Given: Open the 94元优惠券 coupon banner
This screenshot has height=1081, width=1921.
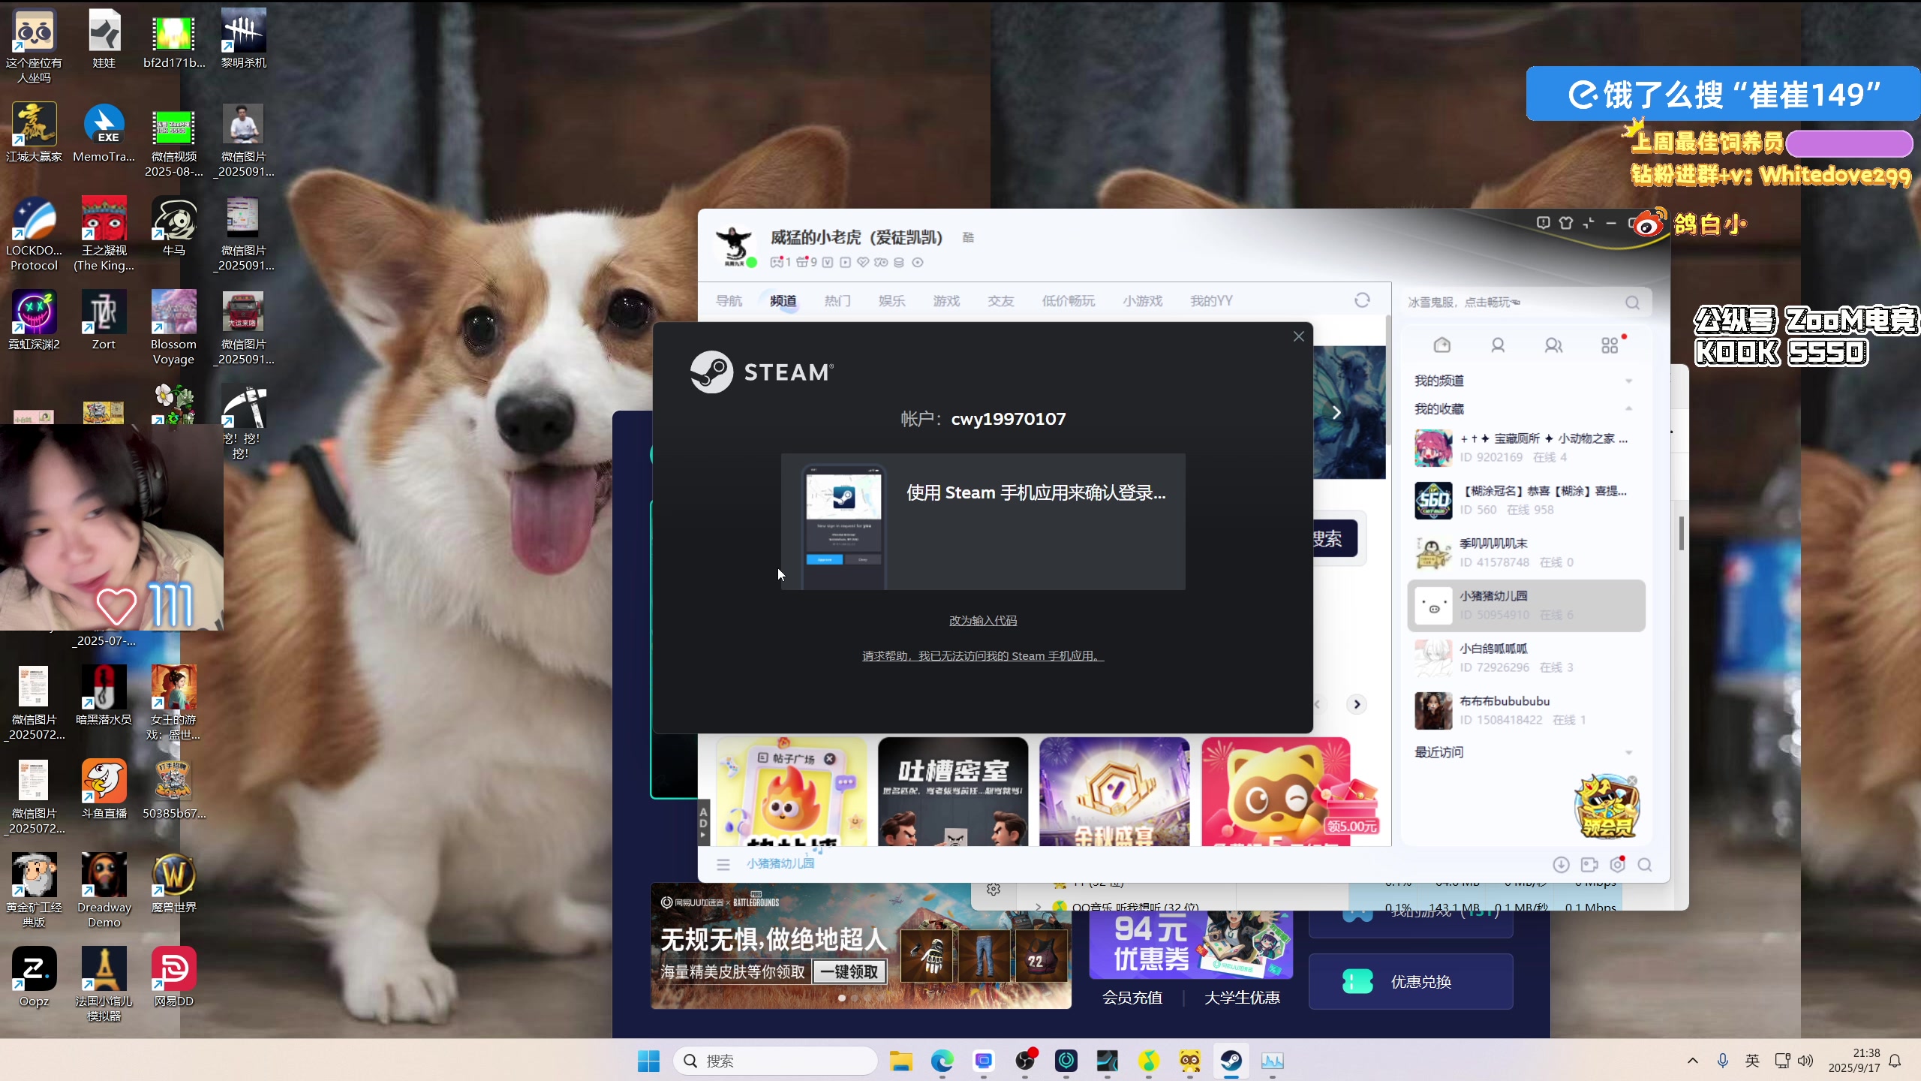Looking at the screenshot, I should tap(1191, 944).
